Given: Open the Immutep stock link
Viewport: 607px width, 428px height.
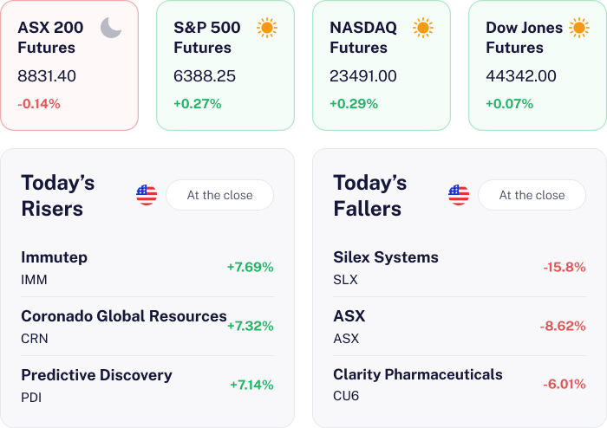Looking at the screenshot, I should [55, 257].
